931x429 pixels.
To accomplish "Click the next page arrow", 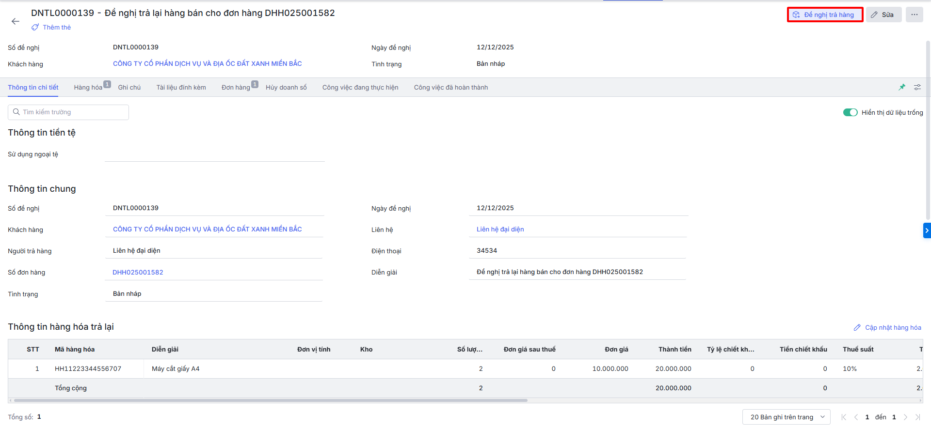I will pos(905,417).
